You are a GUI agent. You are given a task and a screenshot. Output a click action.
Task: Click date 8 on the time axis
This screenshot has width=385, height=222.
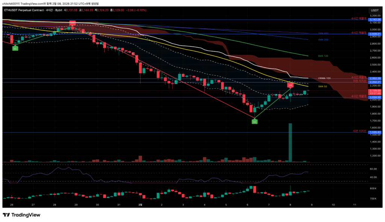click(290, 205)
